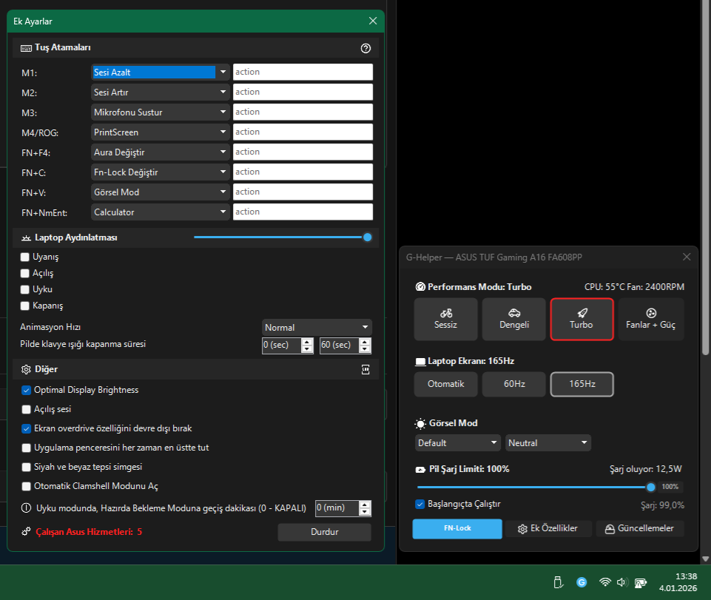Uncheck Ekran overdrive devre dışı bırak
711x600 pixels.
27,428
